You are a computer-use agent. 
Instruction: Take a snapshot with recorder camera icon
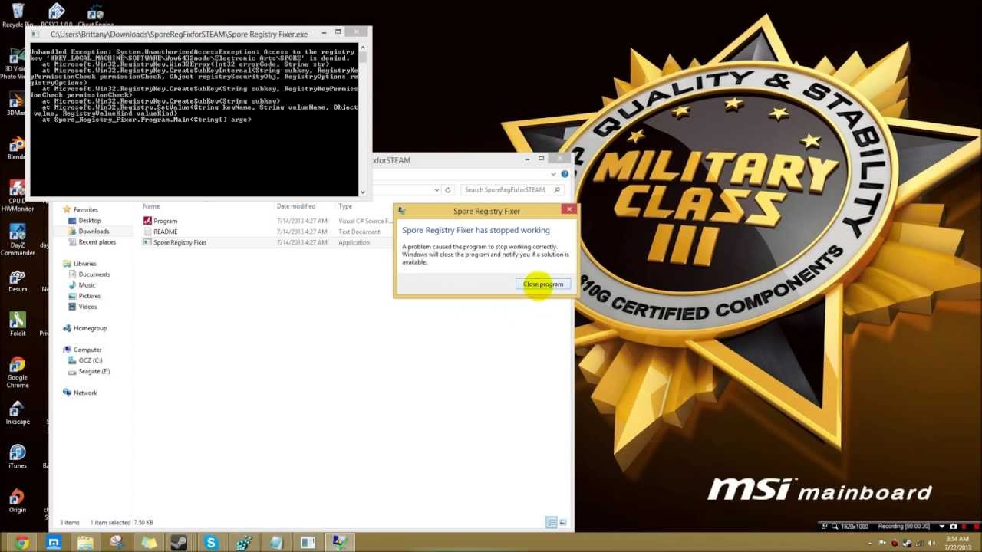click(953, 527)
